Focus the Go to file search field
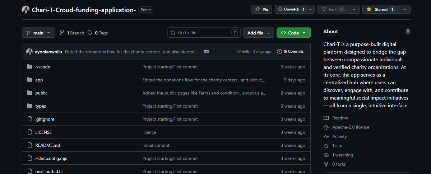This screenshot has height=174, width=431. coord(204,33)
